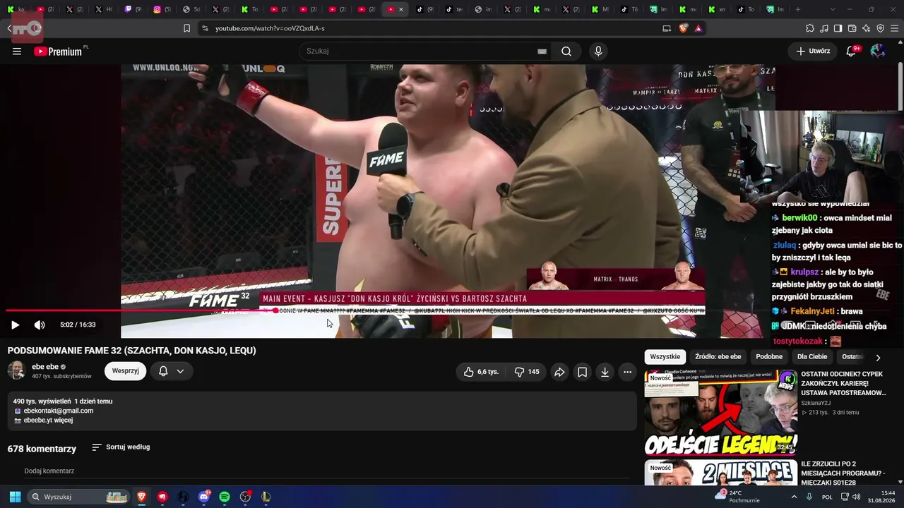The width and height of the screenshot is (904, 508).
Task: Open the ODEJŚCIE LEGENDY video thumbnail
Action: coord(720,413)
